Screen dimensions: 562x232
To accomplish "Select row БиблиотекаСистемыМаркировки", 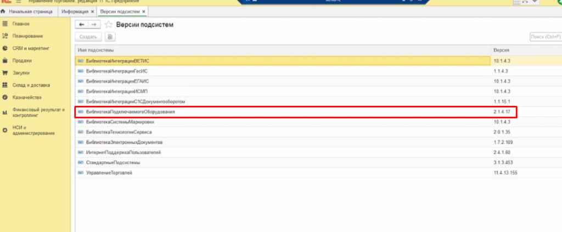I will point(318,122).
